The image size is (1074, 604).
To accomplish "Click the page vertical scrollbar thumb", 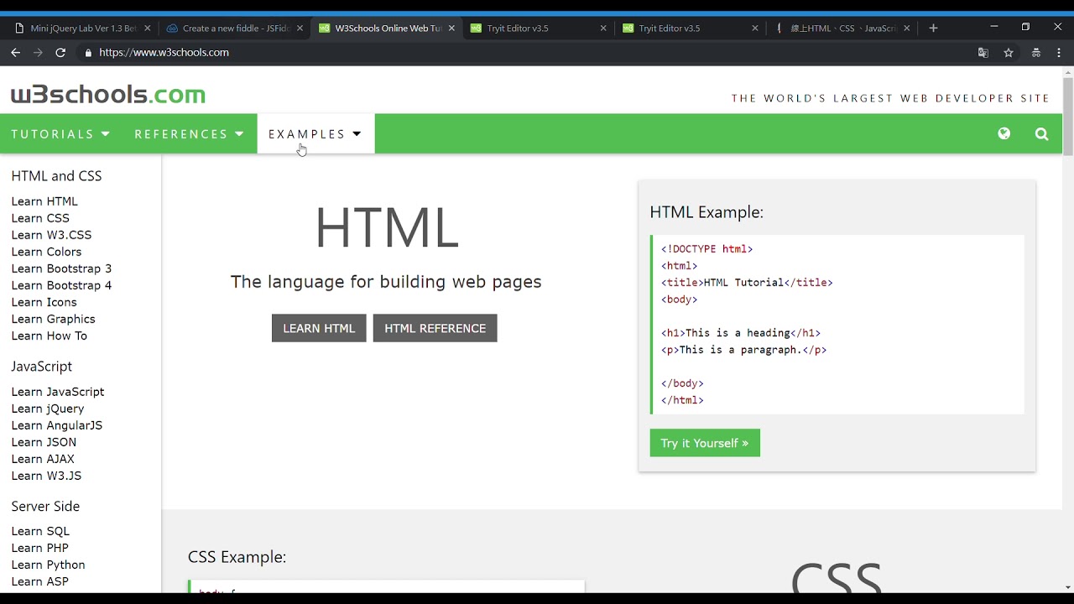I will coord(1067,116).
